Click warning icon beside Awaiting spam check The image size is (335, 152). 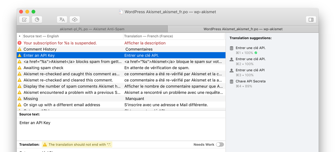[x=20, y=68]
